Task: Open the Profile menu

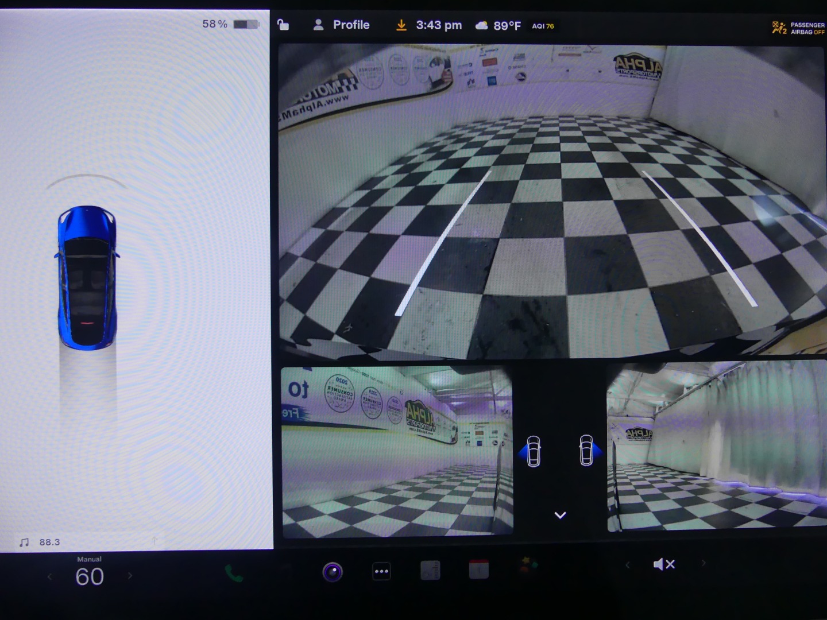Action: coord(342,25)
